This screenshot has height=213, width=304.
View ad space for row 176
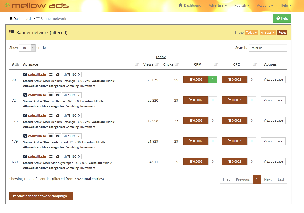point(273,121)
